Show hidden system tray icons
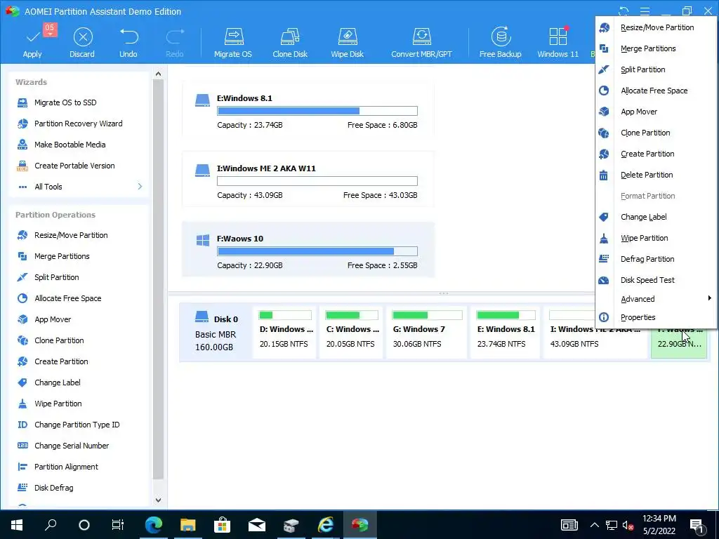Viewport: 719px width, 539px height. tap(594, 525)
